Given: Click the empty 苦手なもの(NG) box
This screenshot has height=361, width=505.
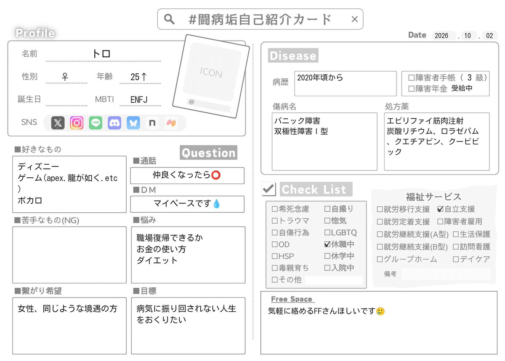Looking at the screenshot, I should pyautogui.click(x=69, y=255).
